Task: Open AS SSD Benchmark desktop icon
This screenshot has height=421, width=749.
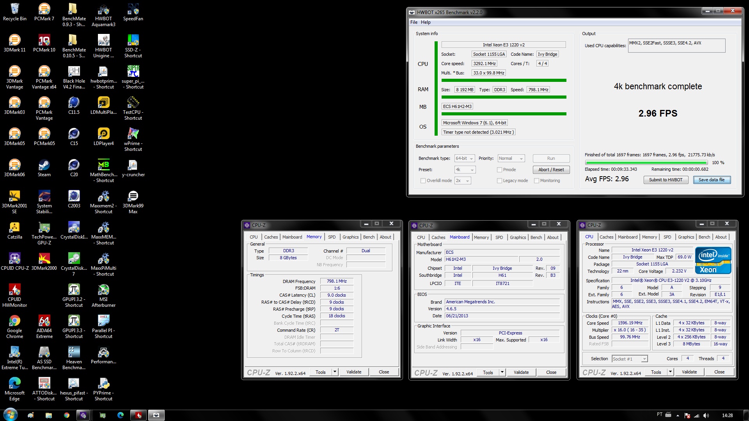Action: pyautogui.click(x=44, y=358)
